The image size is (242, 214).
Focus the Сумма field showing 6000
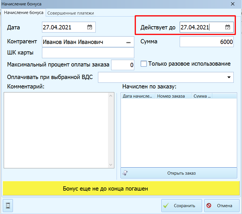click(207, 42)
